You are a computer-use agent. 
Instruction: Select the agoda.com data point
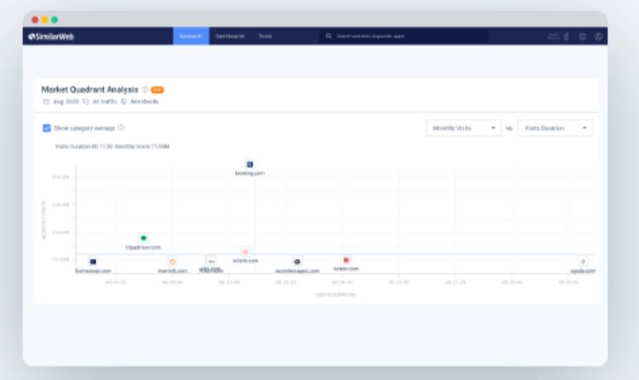[x=583, y=262]
